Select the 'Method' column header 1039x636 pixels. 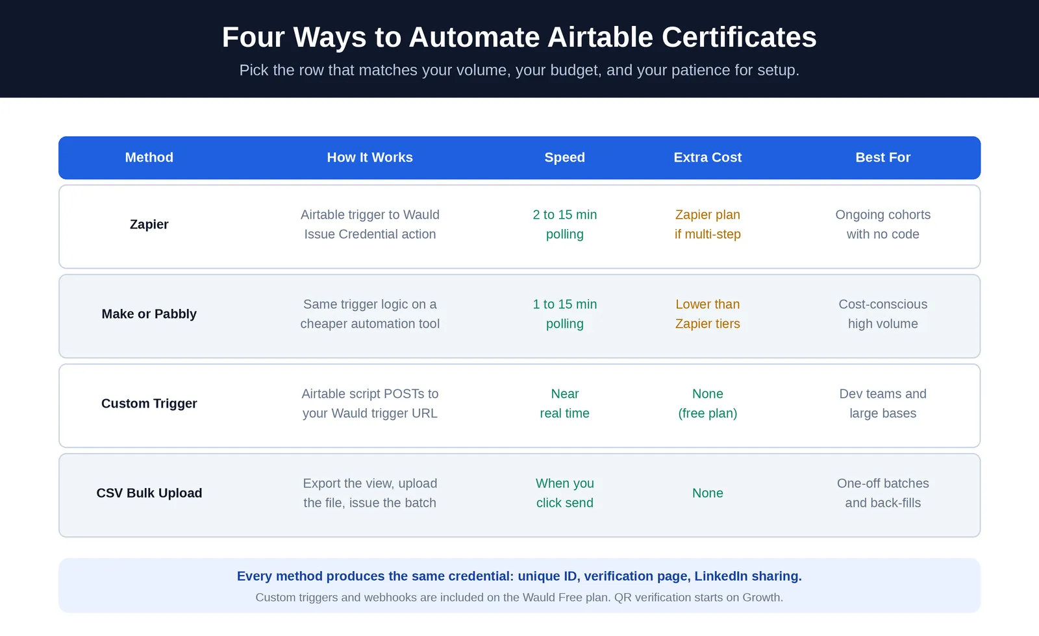click(149, 157)
